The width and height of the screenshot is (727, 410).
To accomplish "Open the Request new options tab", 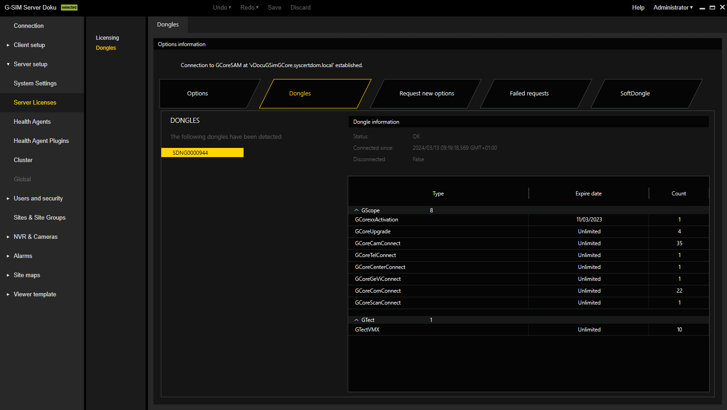I will (x=426, y=94).
